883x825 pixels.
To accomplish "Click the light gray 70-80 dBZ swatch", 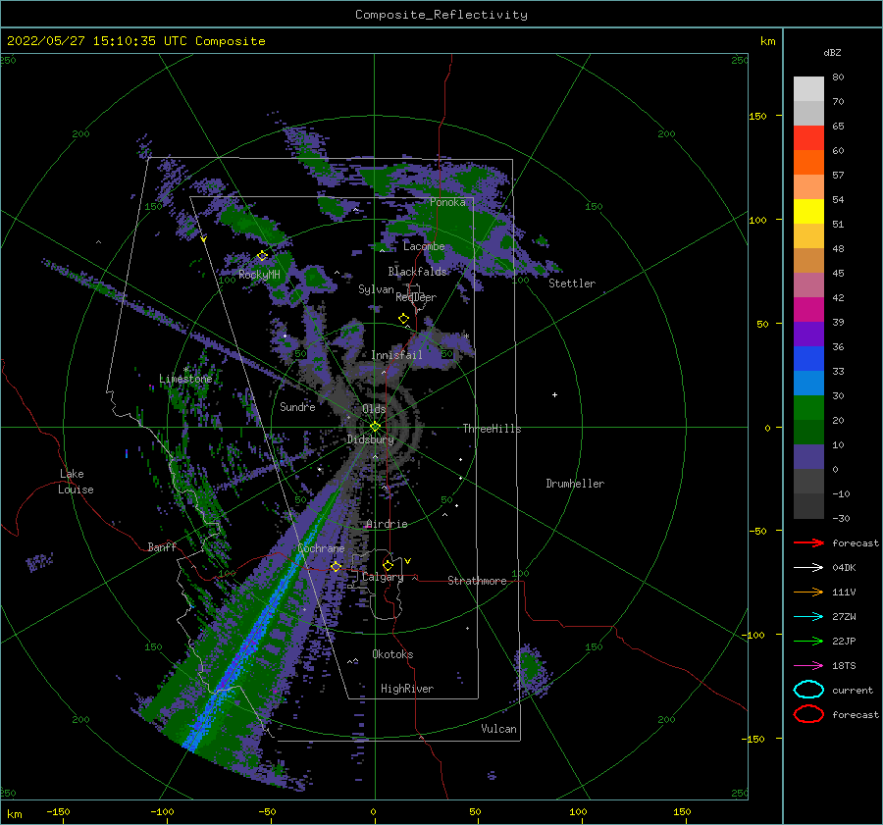I will pos(808,89).
